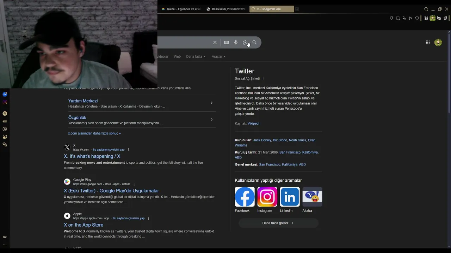The height and width of the screenshot is (253, 451).
Task: Open the sidebar three-dots more menu
Action: tap(5, 245)
